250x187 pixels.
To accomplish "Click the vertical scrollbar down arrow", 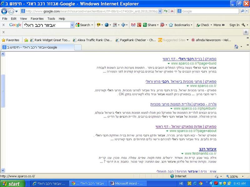I will click(x=3, y=170).
